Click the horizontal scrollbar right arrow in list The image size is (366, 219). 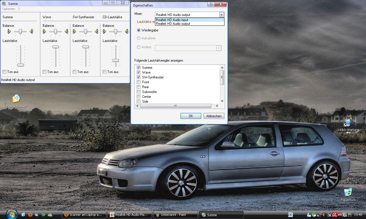click(x=217, y=106)
